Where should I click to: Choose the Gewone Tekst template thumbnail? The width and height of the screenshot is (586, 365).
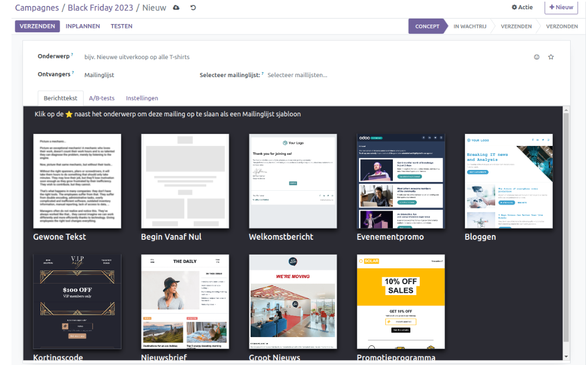coord(77,181)
